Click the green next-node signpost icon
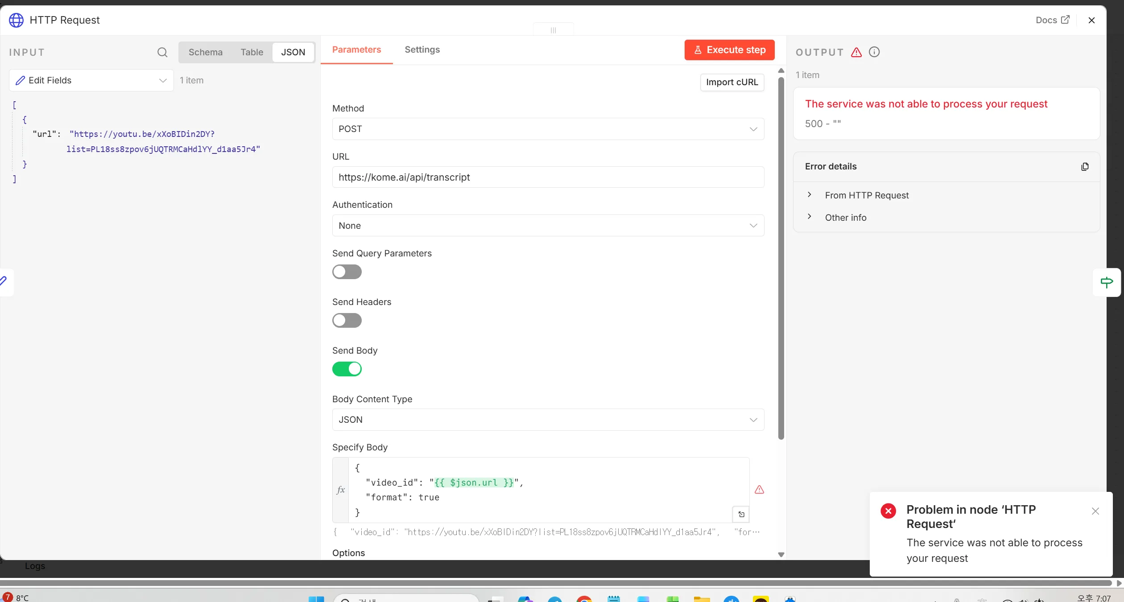This screenshot has width=1124, height=602. click(x=1107, y=282)
